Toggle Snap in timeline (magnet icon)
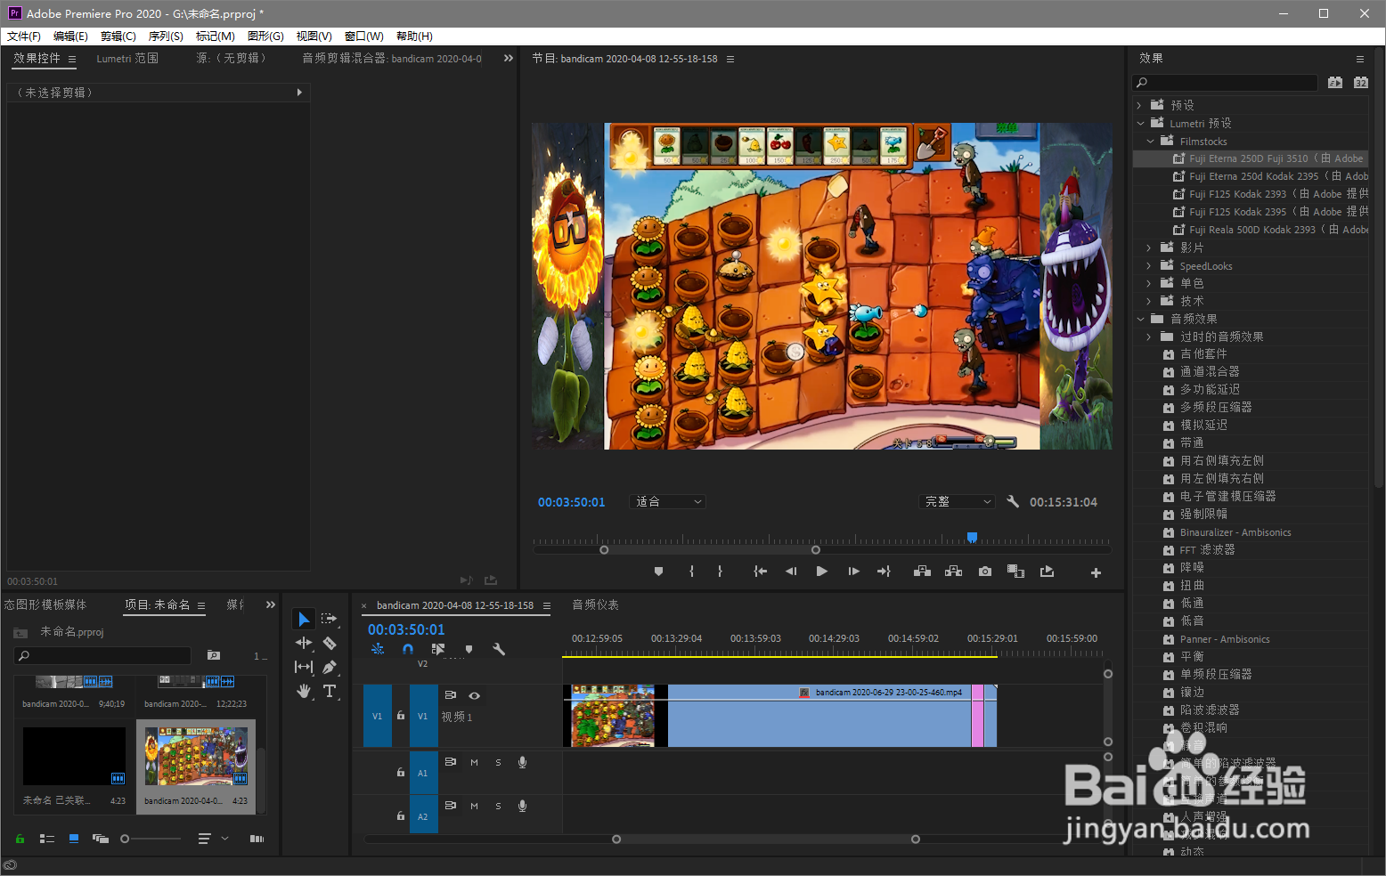 [x=408, y=649]
